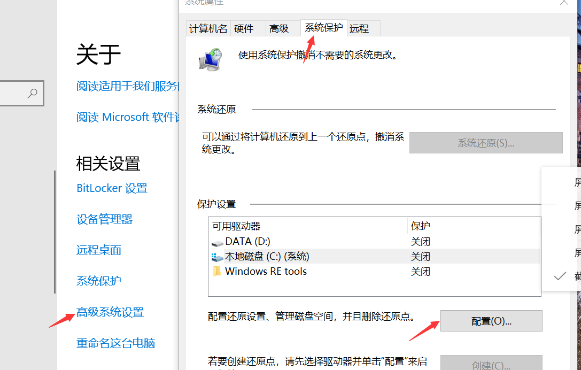Open the 设备管理器 link

pos(104,219)
